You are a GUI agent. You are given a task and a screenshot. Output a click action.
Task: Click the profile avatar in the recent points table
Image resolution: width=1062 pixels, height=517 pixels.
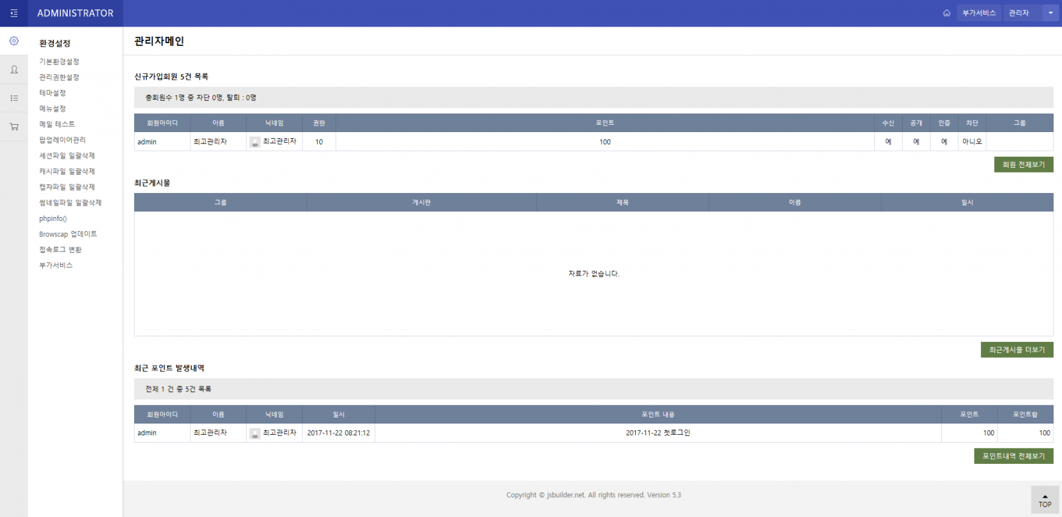(255, 433)
